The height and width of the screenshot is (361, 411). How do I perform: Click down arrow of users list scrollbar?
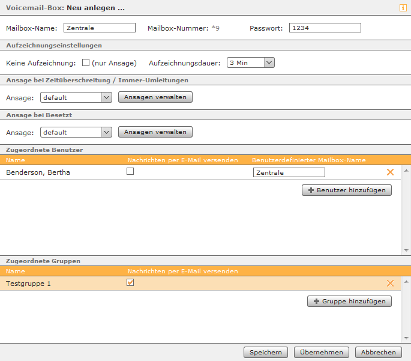(x=406, y=250)
